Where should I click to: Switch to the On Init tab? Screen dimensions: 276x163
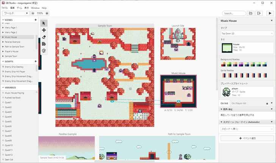coord(224,103)
